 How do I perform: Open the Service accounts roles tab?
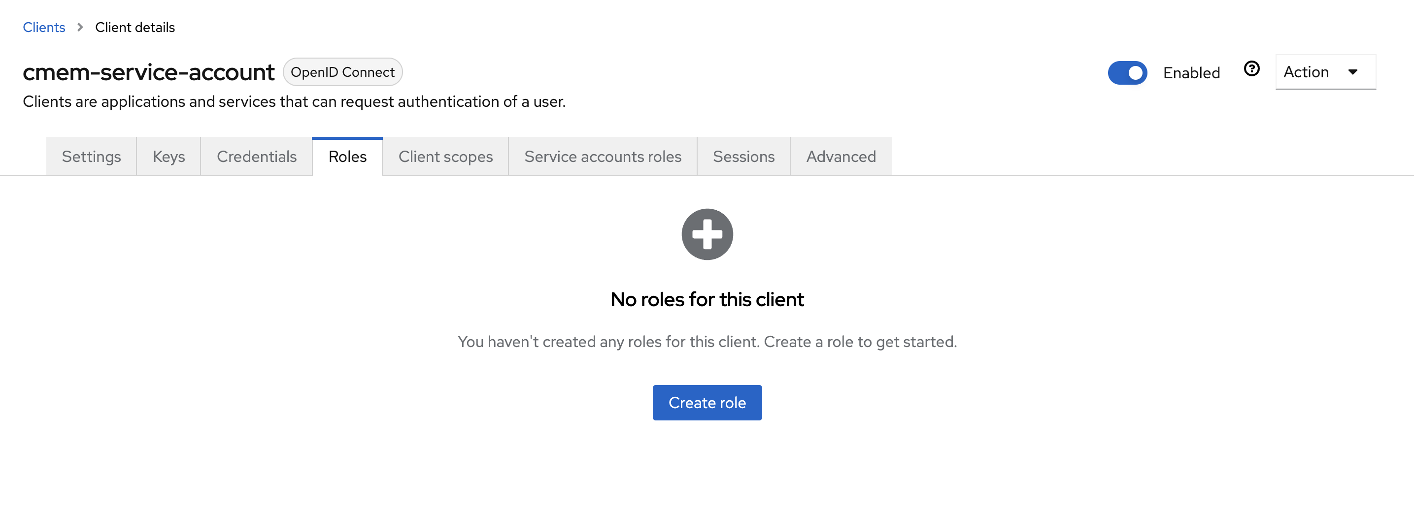click(602, 157)
